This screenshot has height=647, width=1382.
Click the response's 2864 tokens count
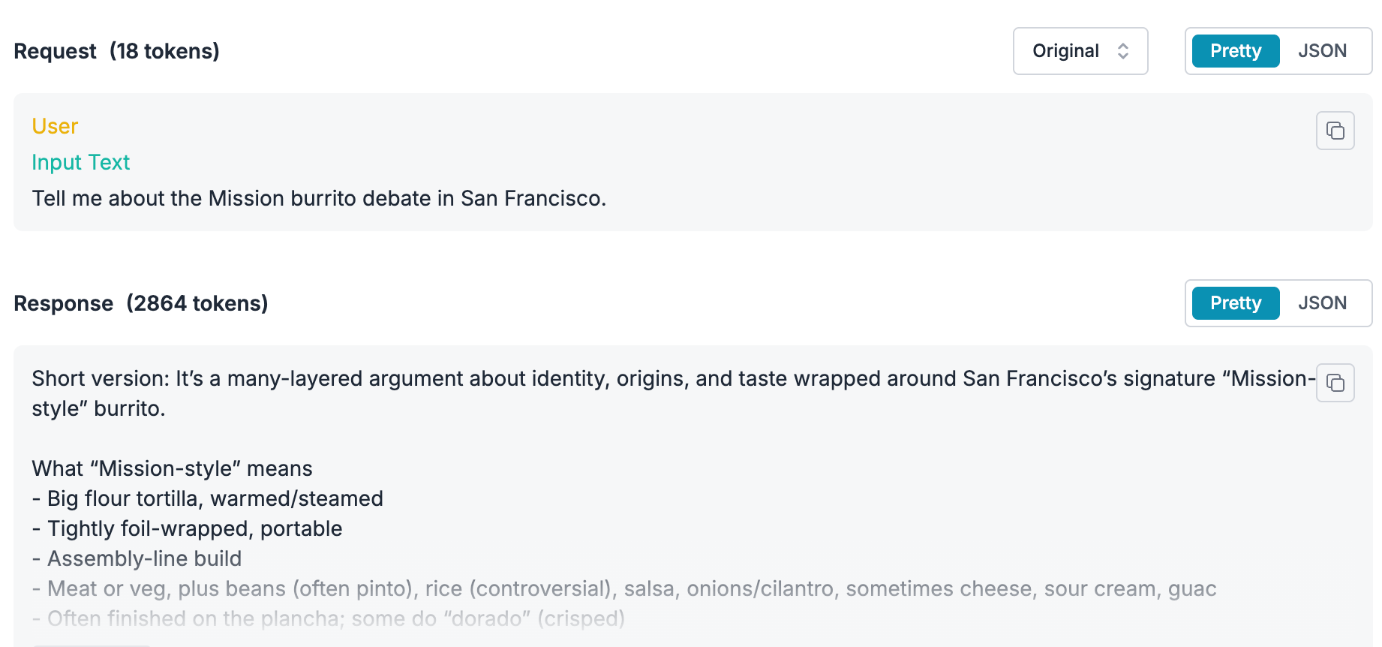click(197, 303)
